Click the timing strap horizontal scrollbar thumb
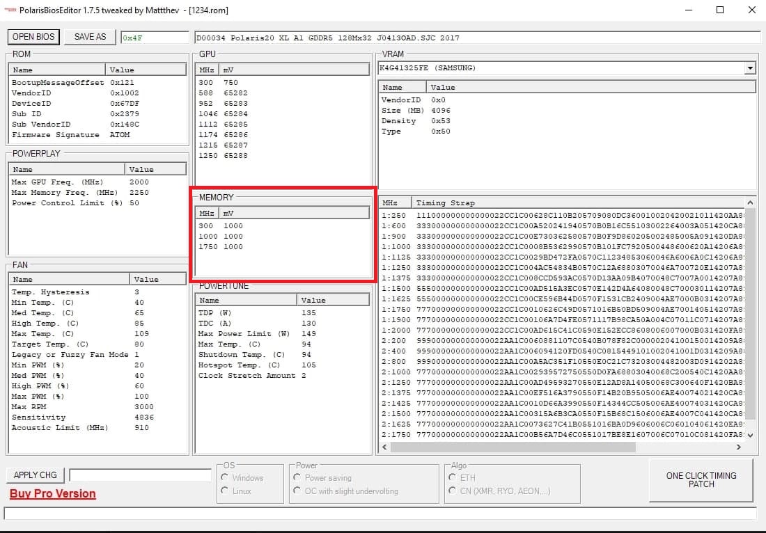 click(x=513, y=447)
